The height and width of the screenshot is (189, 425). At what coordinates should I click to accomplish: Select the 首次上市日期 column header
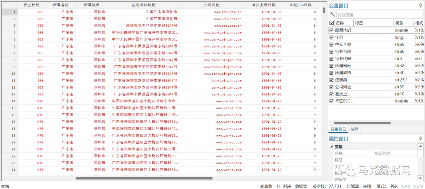pyautogui.click(x=264, y=5)
